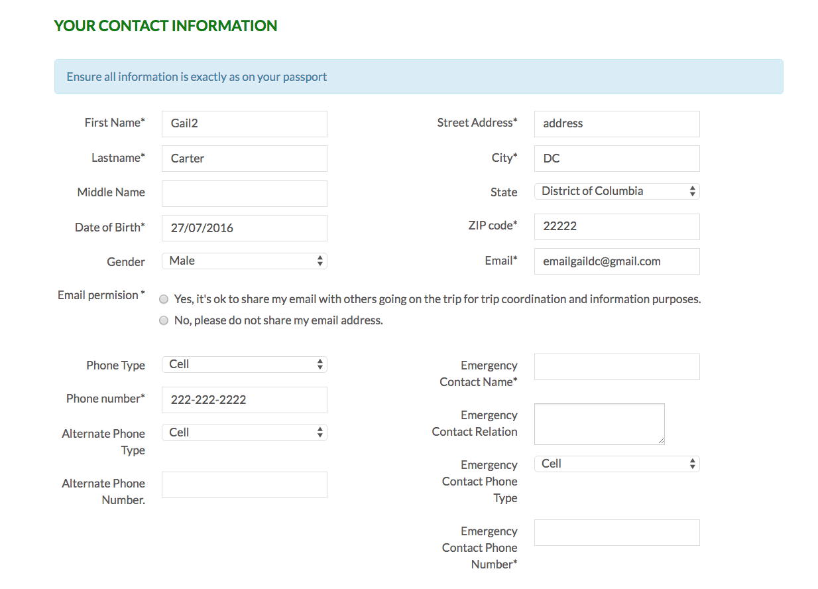The image size is (818, 589).
Task: Select the Date of Birth field
Action: 244,228
